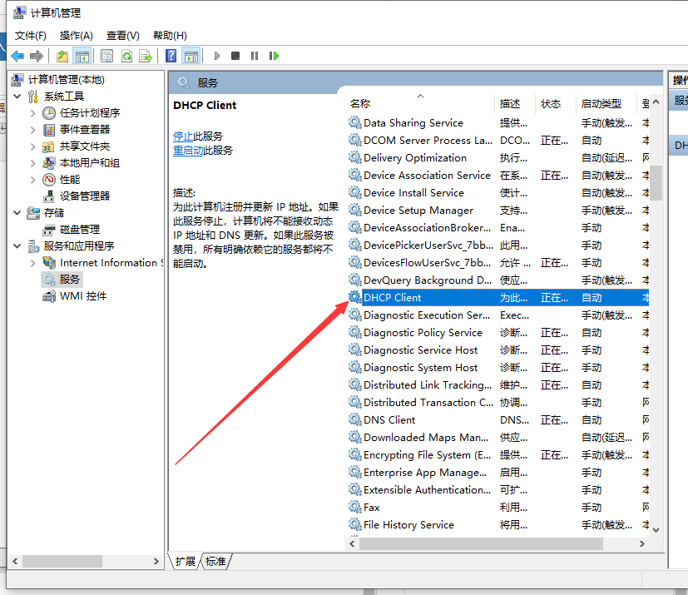This screenshot has height=595, width=688.
Task: Click the Up One Level folder icon
Action: (62, 57)
